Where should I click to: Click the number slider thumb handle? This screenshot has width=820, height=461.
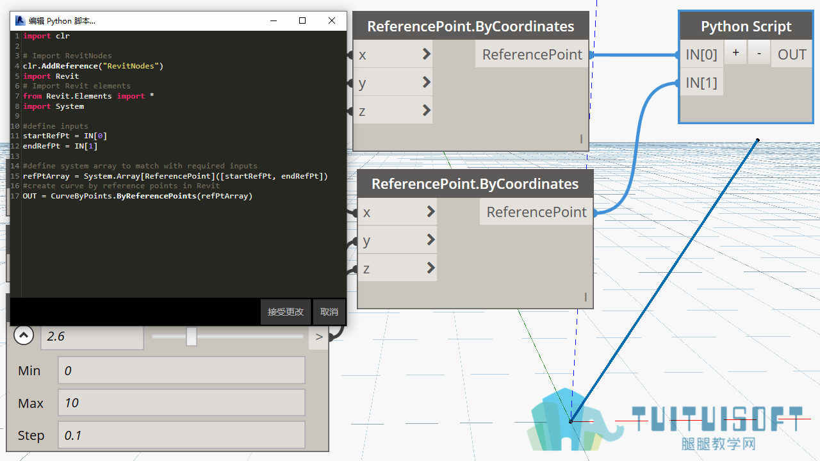click(x=191, y=336)
